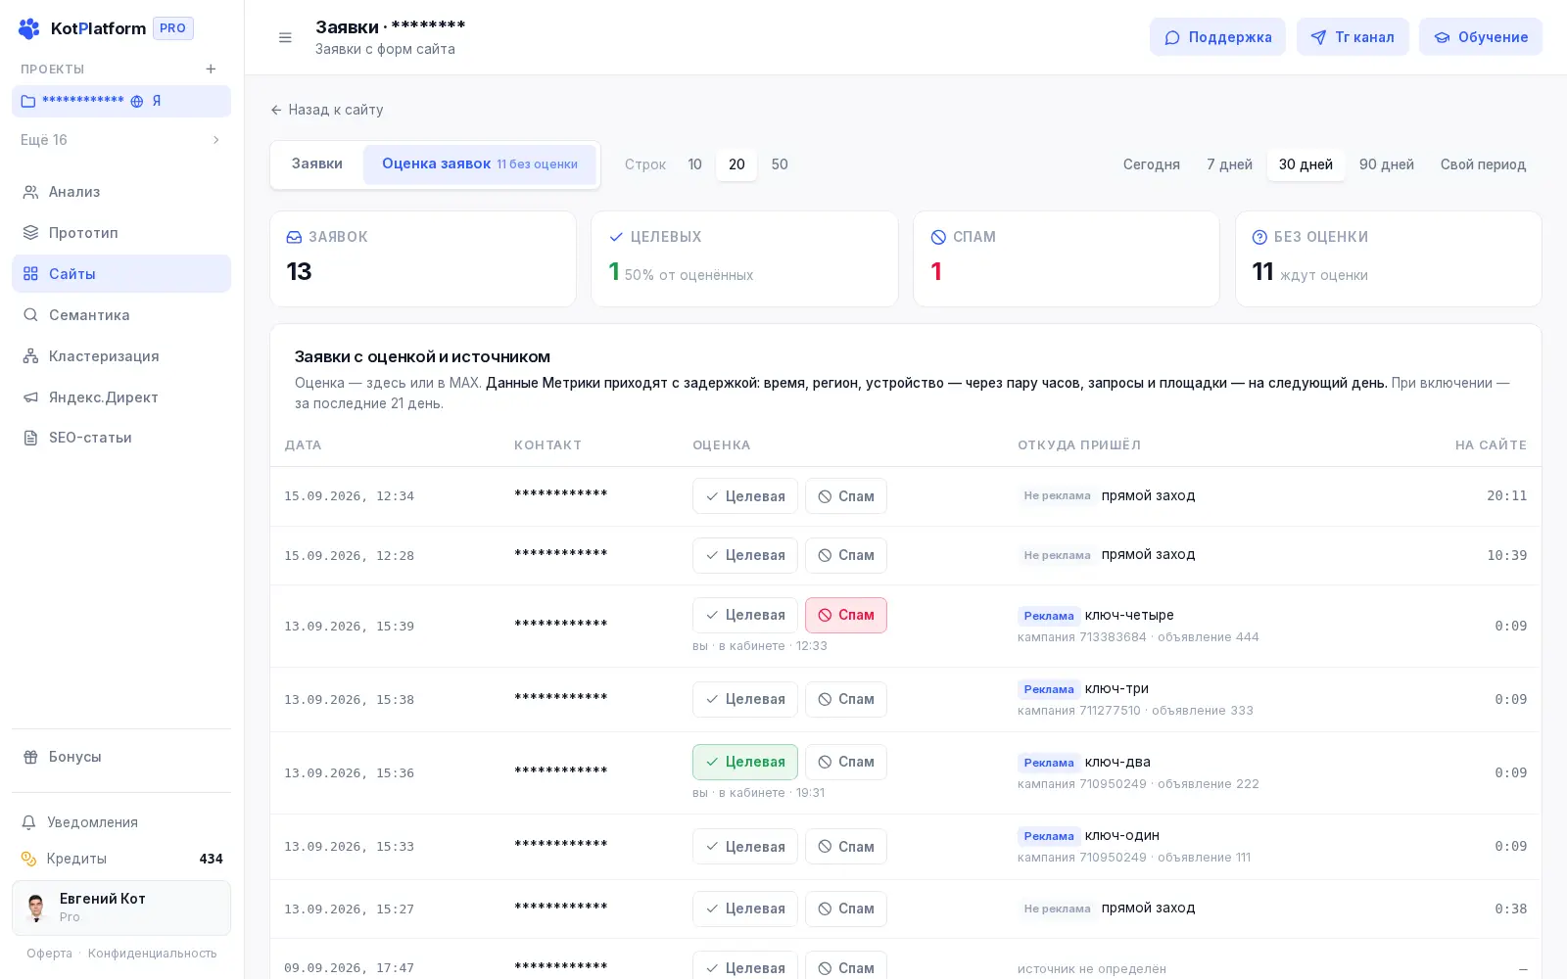Toggle sidebar with hamburger menu icon
This screenshot has width=1567, height=979.
coord(285,37)
